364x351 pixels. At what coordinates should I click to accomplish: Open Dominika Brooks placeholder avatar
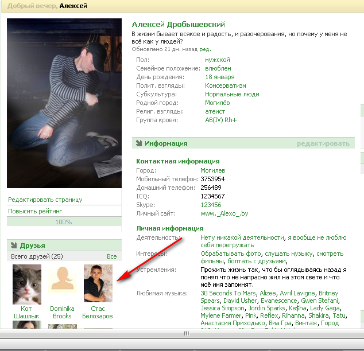click(x=63, y=279)
